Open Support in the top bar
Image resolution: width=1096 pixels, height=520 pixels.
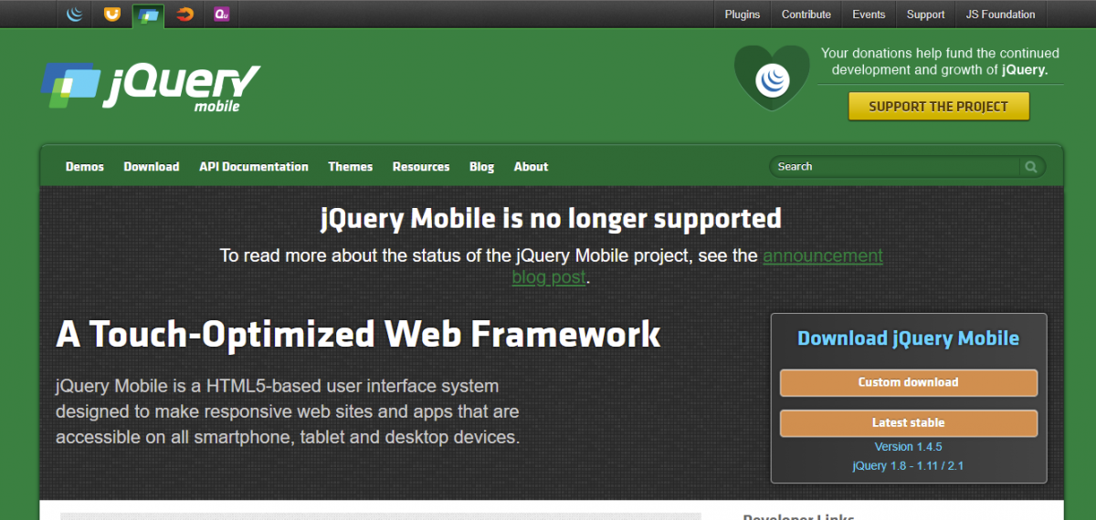click(x=926, y=15)
